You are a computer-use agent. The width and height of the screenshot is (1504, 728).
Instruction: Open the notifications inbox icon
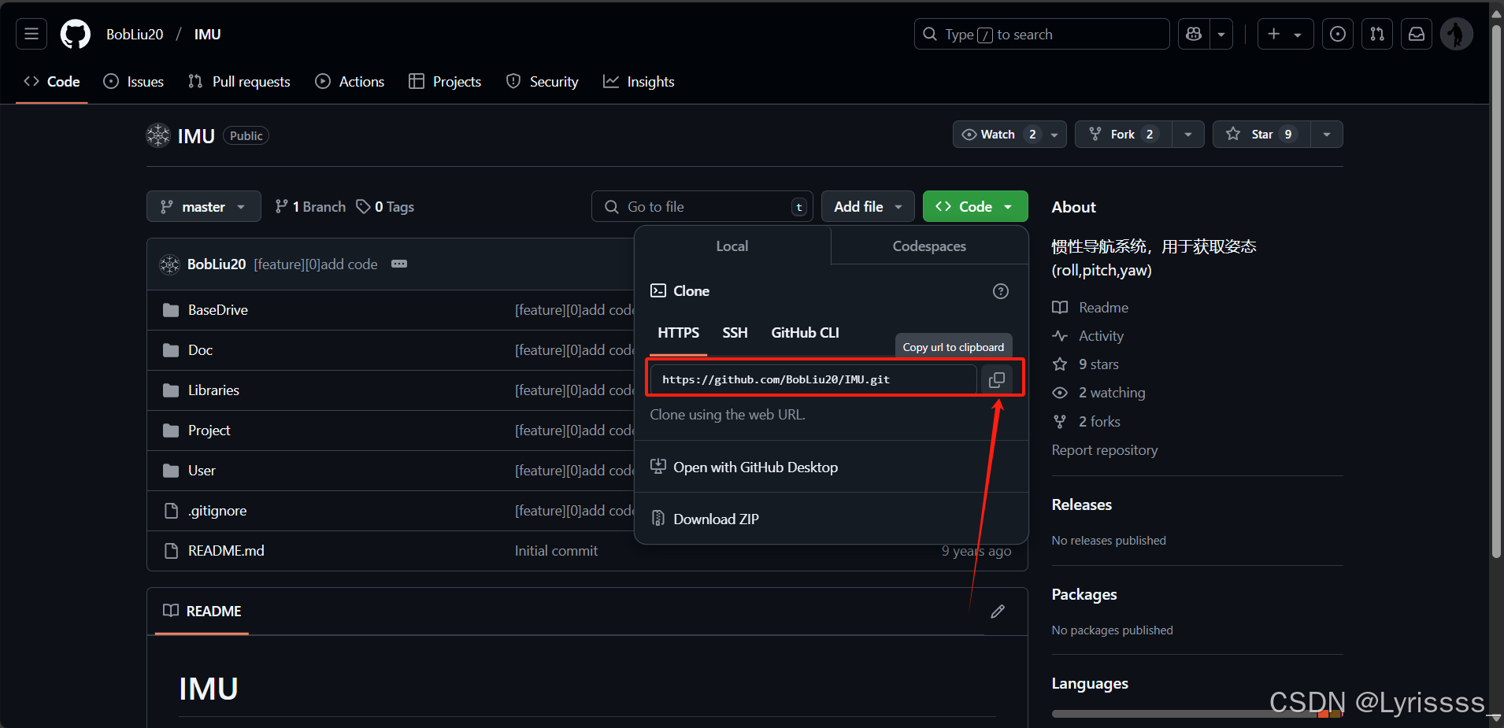pos(1417,34)
